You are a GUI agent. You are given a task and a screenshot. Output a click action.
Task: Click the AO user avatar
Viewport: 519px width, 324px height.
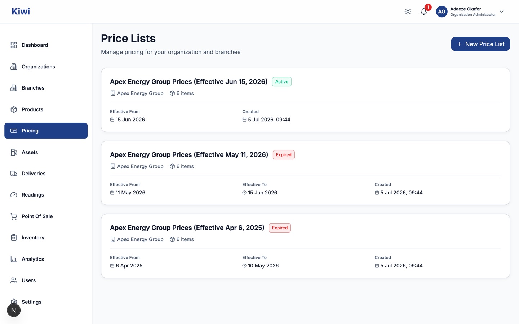tap(442, 12)
